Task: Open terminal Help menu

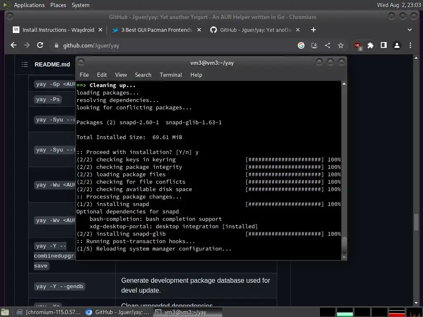Action: click(x=196, y=75)
